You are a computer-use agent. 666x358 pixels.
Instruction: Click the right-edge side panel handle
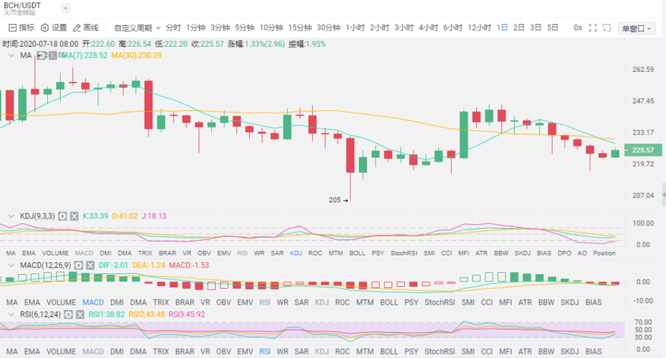point(664,195)
